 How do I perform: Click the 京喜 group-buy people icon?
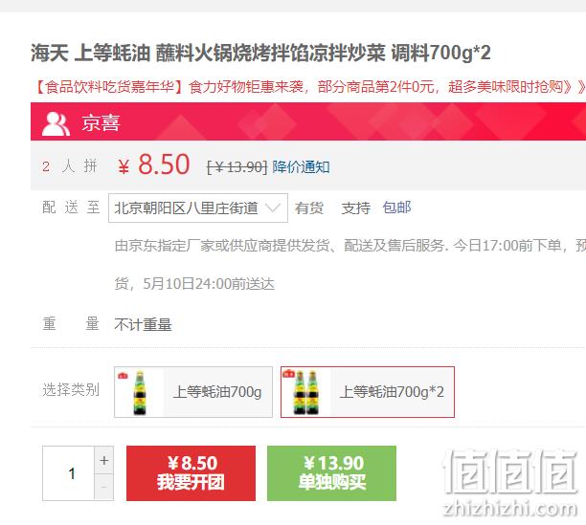tap(56, 123)
